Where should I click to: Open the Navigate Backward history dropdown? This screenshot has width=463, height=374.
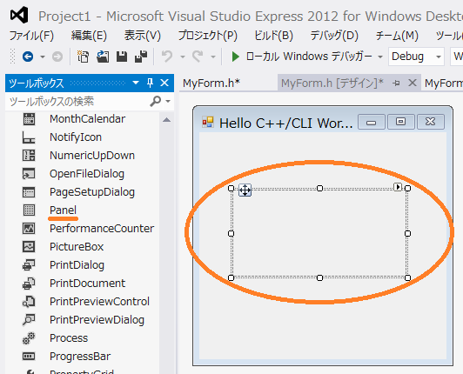tap(43, 57)
